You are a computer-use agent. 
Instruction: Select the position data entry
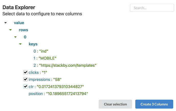point(58,94)
